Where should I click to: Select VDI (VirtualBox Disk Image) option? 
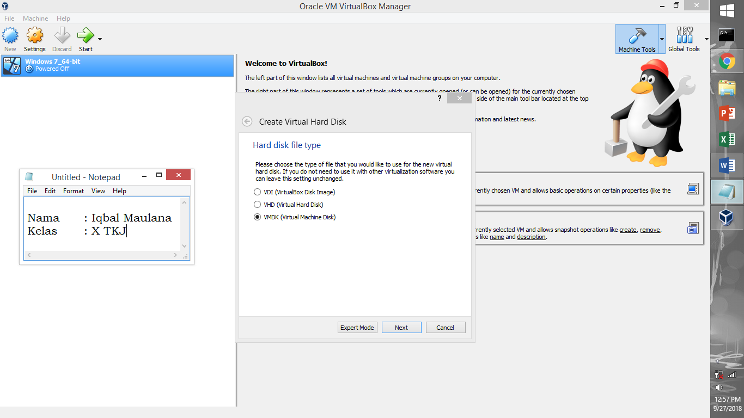(295, 192)
